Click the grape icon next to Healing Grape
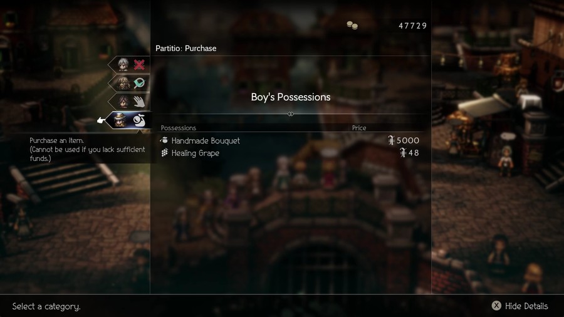 pyautogui.click(x=164, y=153)
